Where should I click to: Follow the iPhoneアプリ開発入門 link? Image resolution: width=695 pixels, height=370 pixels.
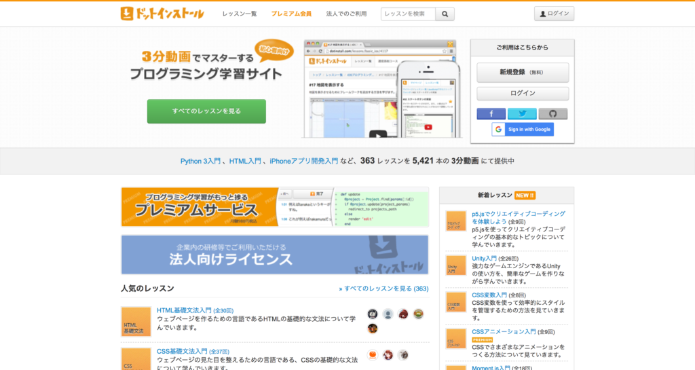point(303,162)
